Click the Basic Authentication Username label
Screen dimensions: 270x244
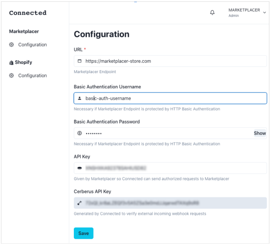[107, 87]
